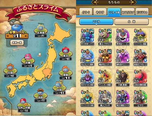This screenshot has height=116, width=152.
Task: Tap the pink Kinki slime icon
Action: [28, 57]
